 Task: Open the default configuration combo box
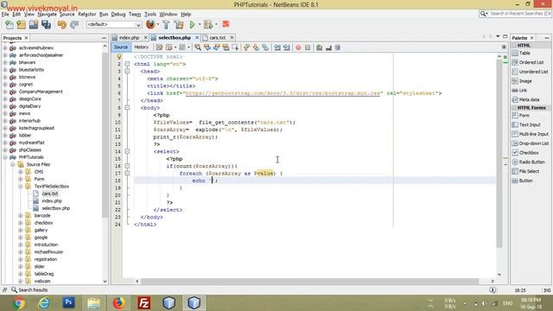click(113, 24)
